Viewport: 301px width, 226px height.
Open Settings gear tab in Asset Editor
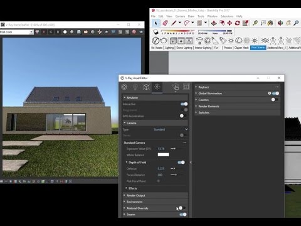tap(157, 87)
